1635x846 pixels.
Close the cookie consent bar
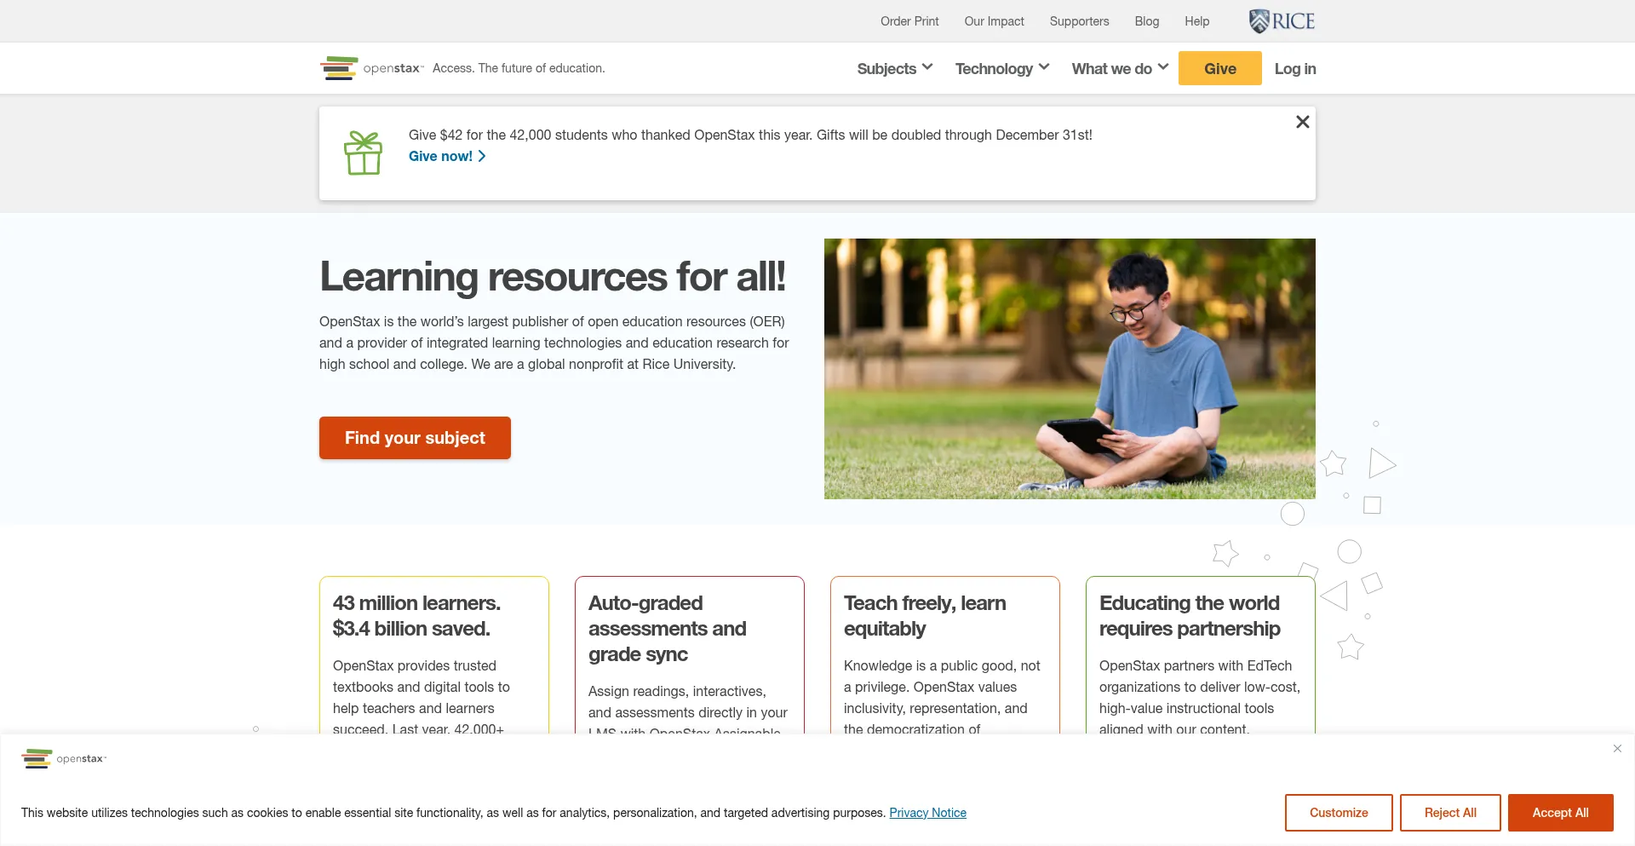[x=1617, y=749]
